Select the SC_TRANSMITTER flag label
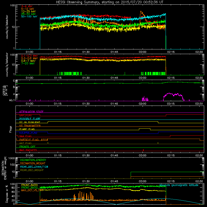This screenshot has height=207, width=207. (30, 126)
